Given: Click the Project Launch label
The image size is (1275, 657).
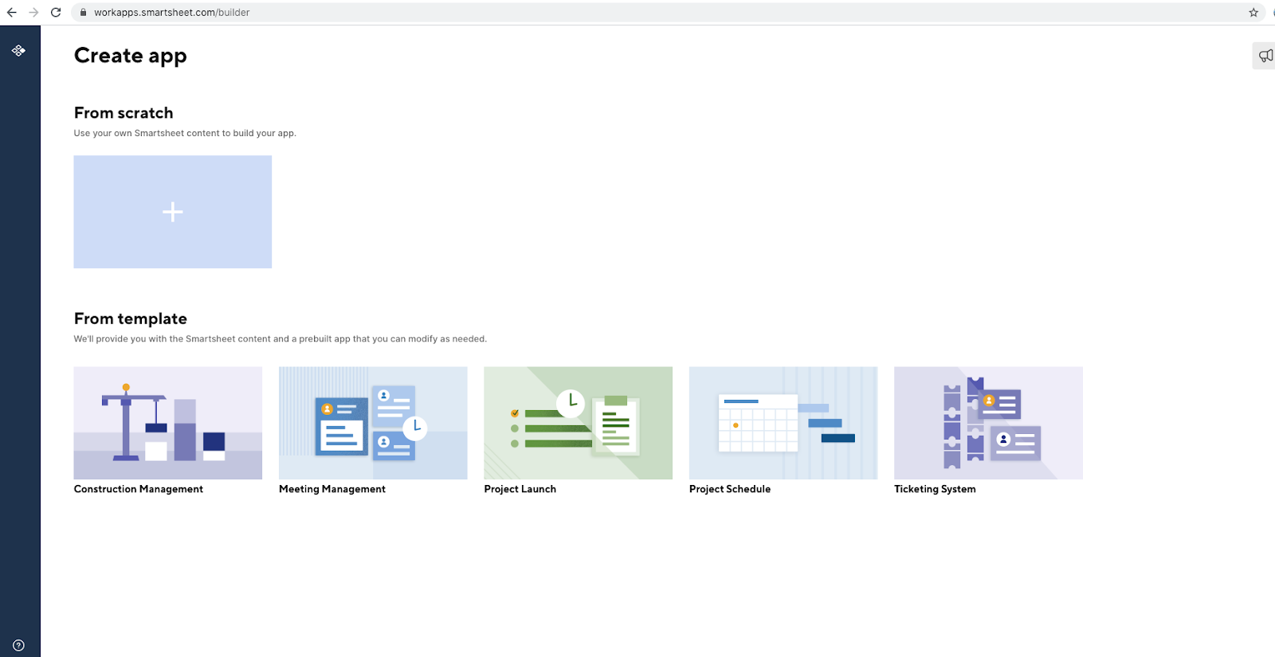Looking at the screenshot, I should click(520, 489).
